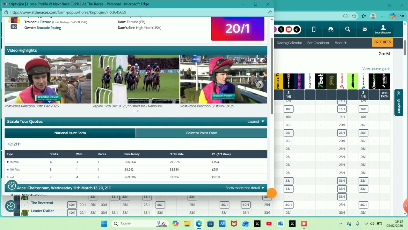Open trainer J Tizzard link

44,22
